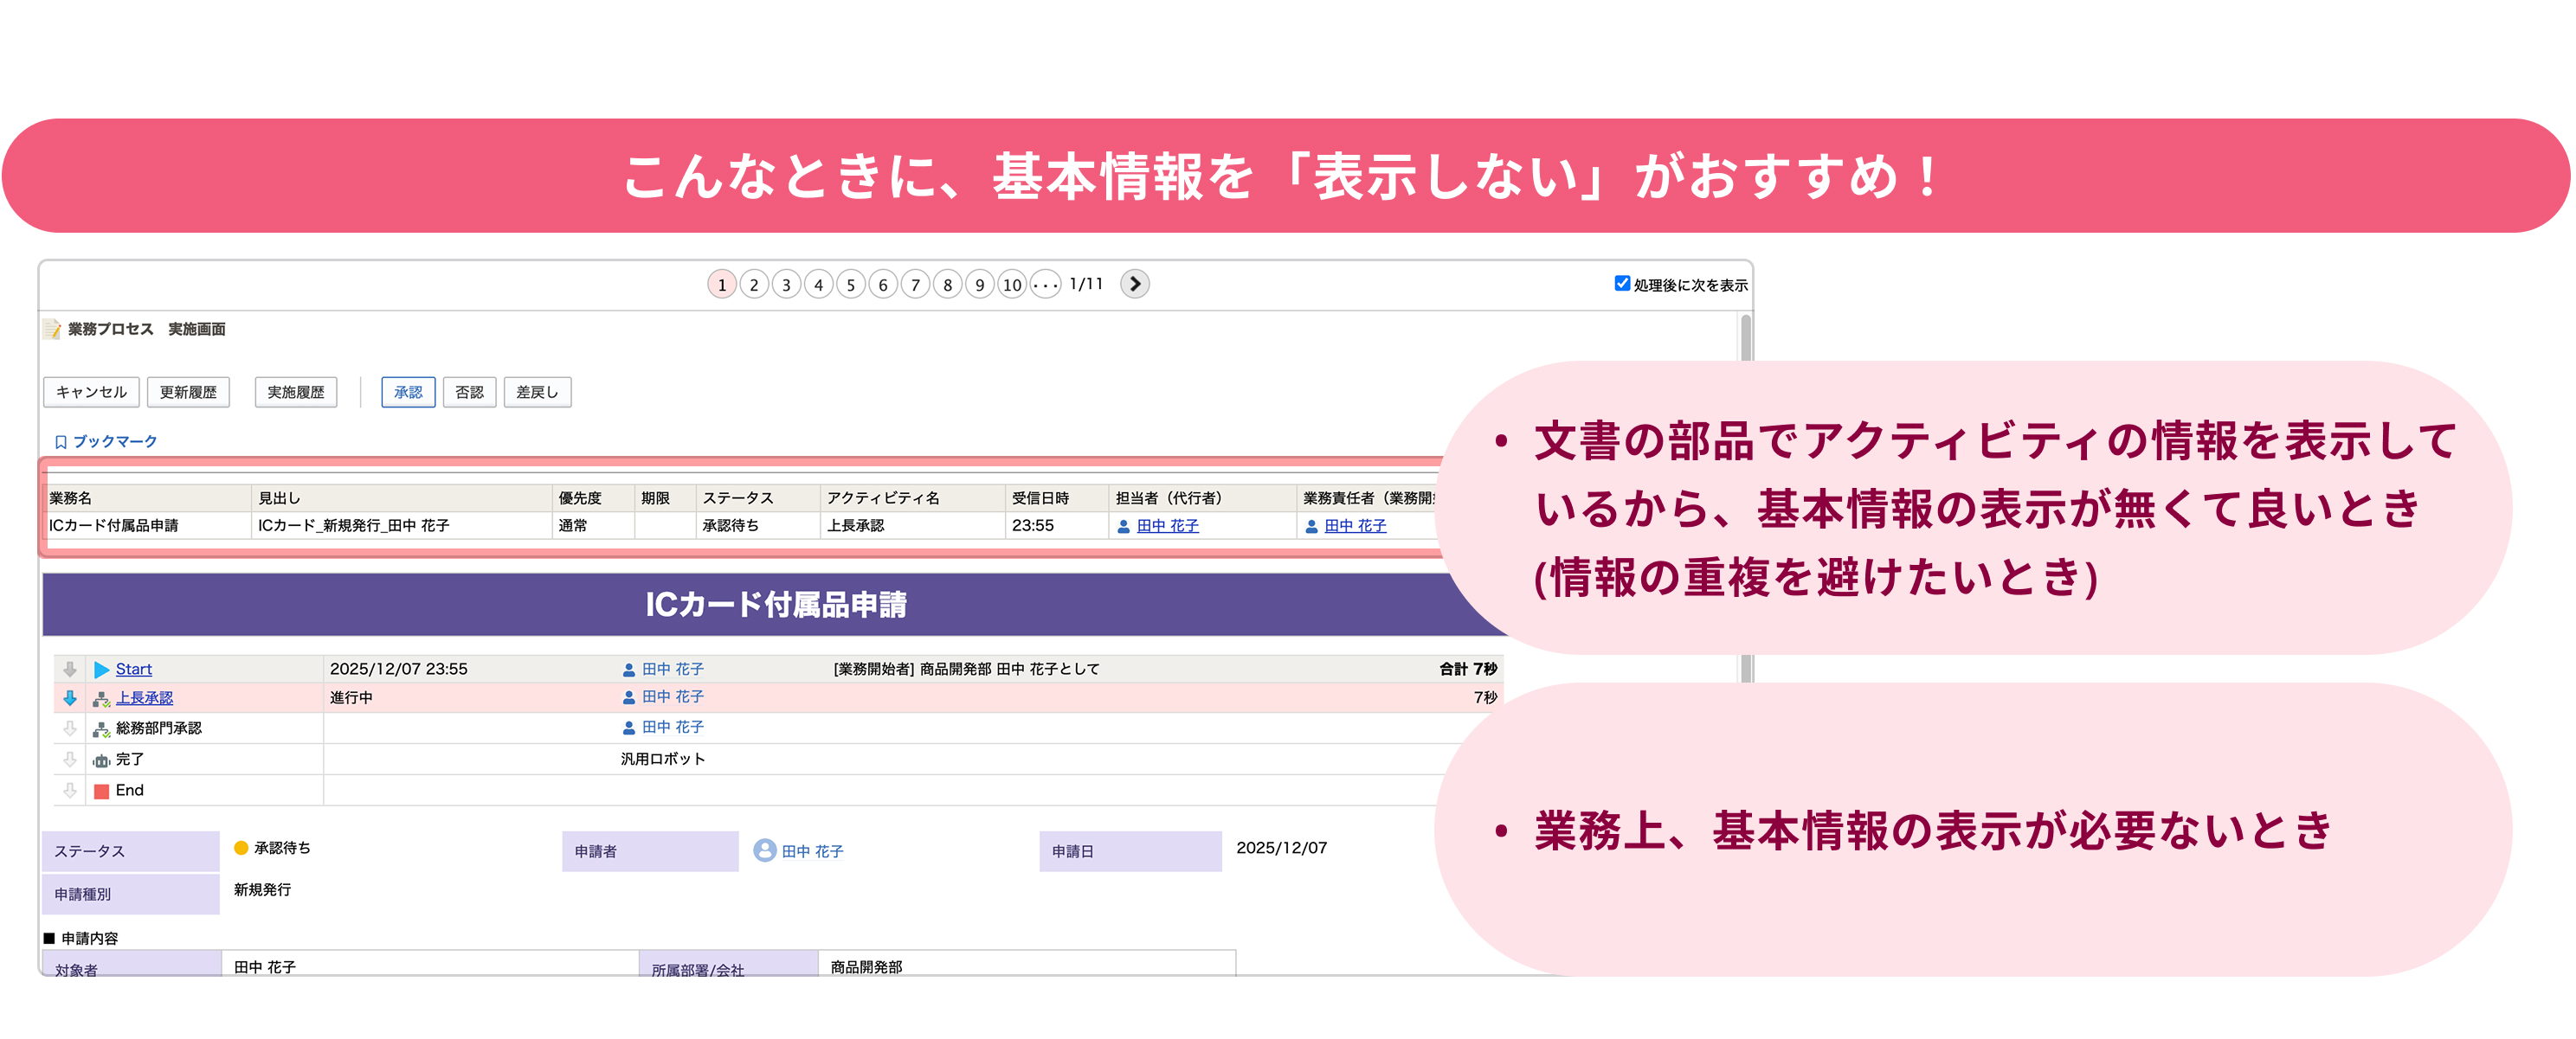
Task: Click the 業務プロセス document icon
Action: [52, 329]
